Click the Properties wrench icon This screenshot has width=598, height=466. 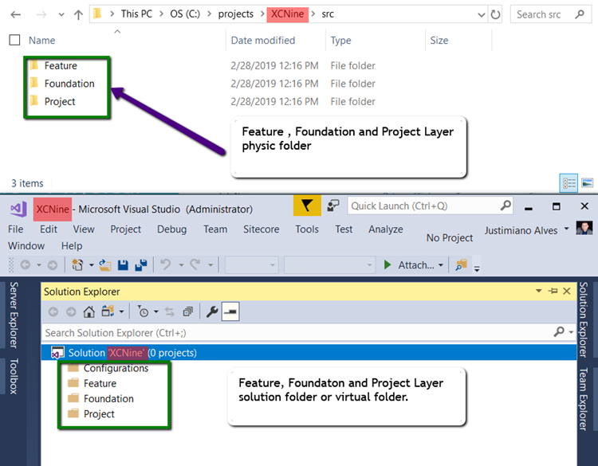pos(212,311)
